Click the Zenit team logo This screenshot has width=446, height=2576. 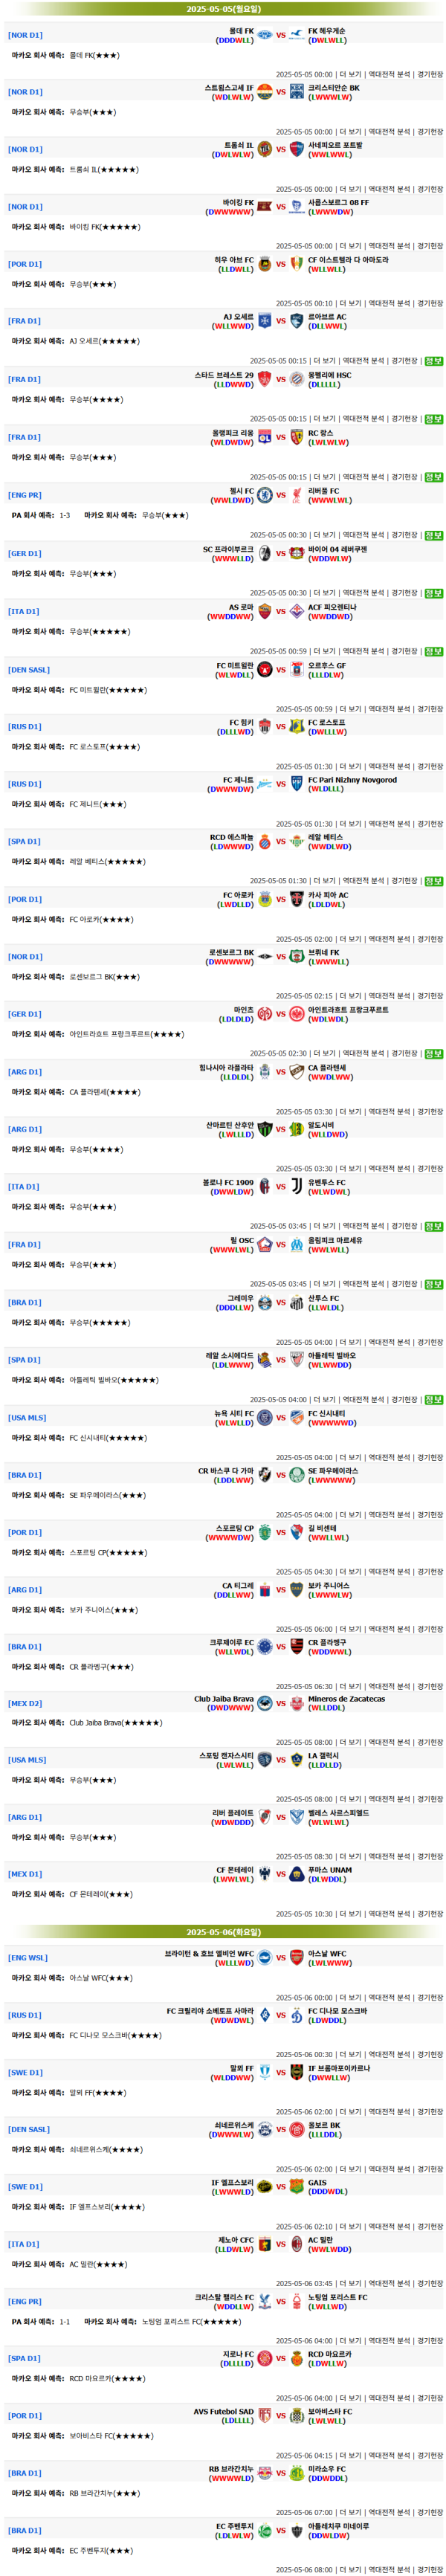click(265, 784)
